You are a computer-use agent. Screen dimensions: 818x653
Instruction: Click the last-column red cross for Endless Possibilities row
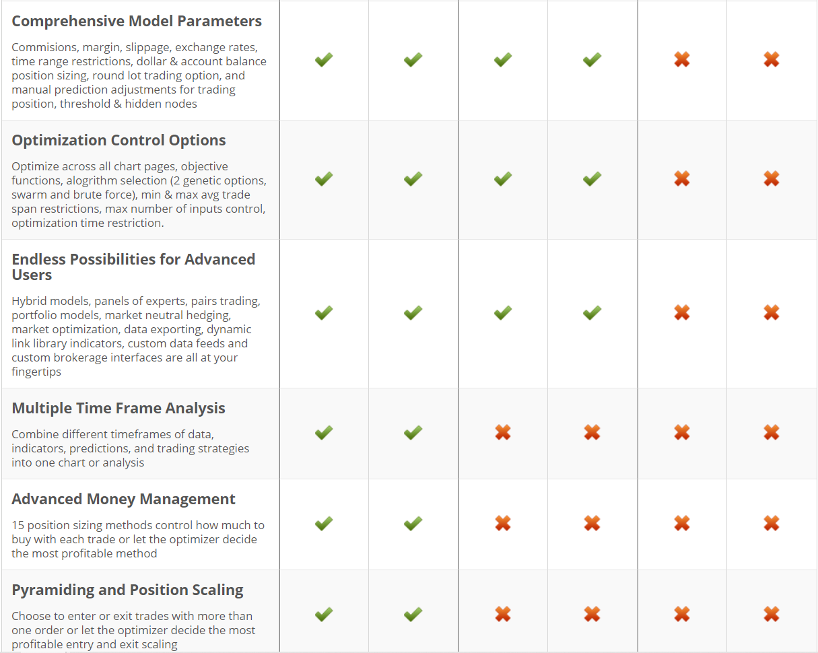(x=772, y=313)
